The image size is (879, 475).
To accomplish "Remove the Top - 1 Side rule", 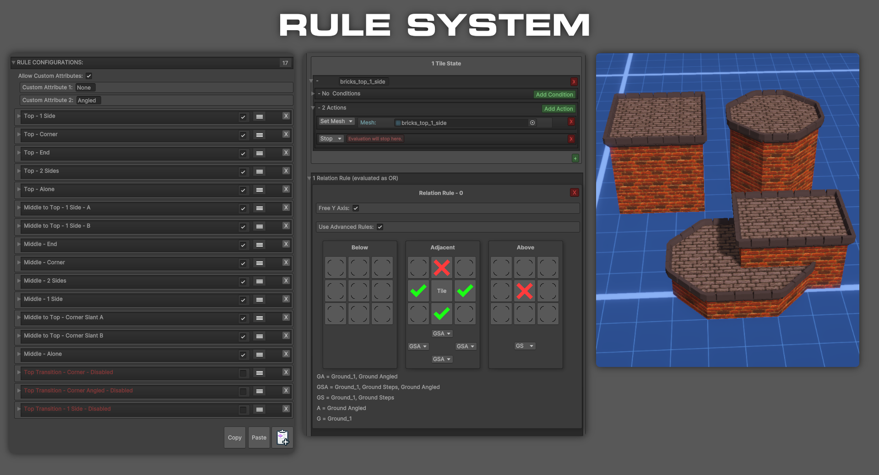I will click(x=286, y=116).
